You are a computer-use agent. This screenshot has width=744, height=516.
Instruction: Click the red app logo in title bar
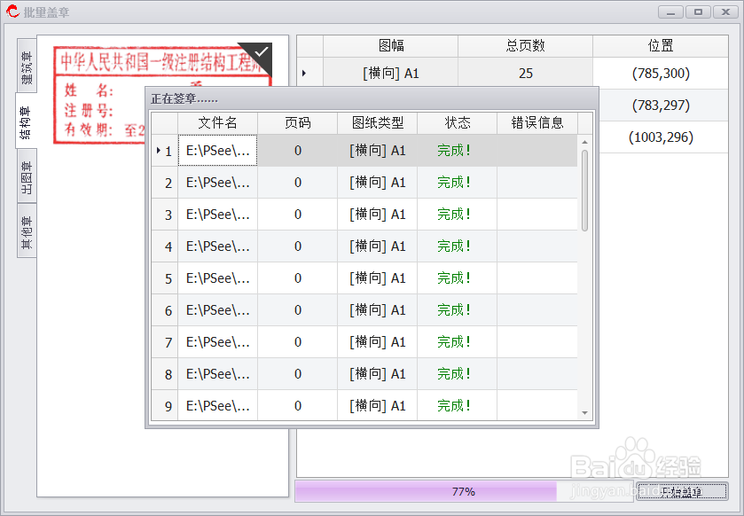click(x=12, y=12)
